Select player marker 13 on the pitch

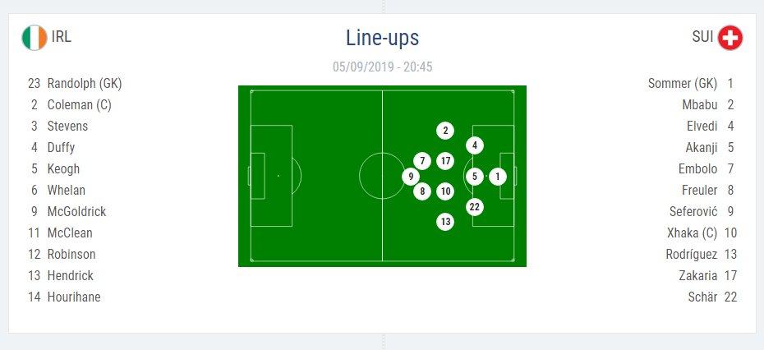point(445,223)
